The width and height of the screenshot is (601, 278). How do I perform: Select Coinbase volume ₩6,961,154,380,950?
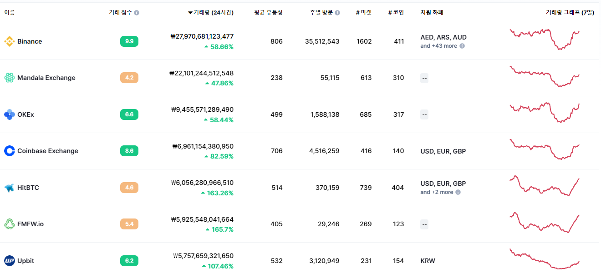coord(203,146)
